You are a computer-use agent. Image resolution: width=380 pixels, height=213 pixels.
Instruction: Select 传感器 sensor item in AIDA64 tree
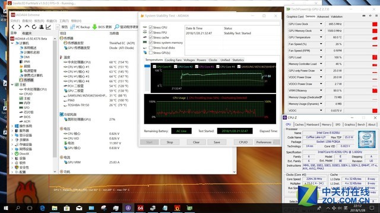click(x=26, y=80)
